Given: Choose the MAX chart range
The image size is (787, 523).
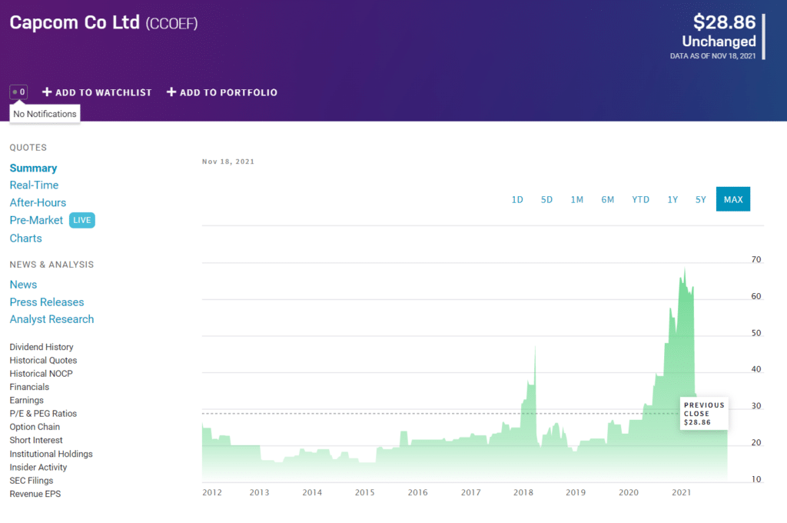Looking at the screenshot, I should coord(732,199).
